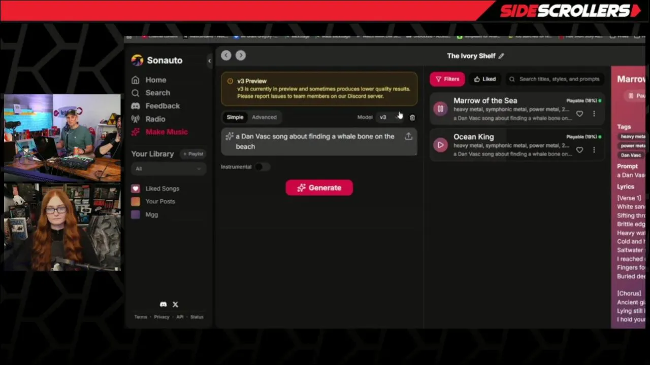Open the Mgg playlist
Viewport: 650px width, 365px height.
tap(151, 214)
